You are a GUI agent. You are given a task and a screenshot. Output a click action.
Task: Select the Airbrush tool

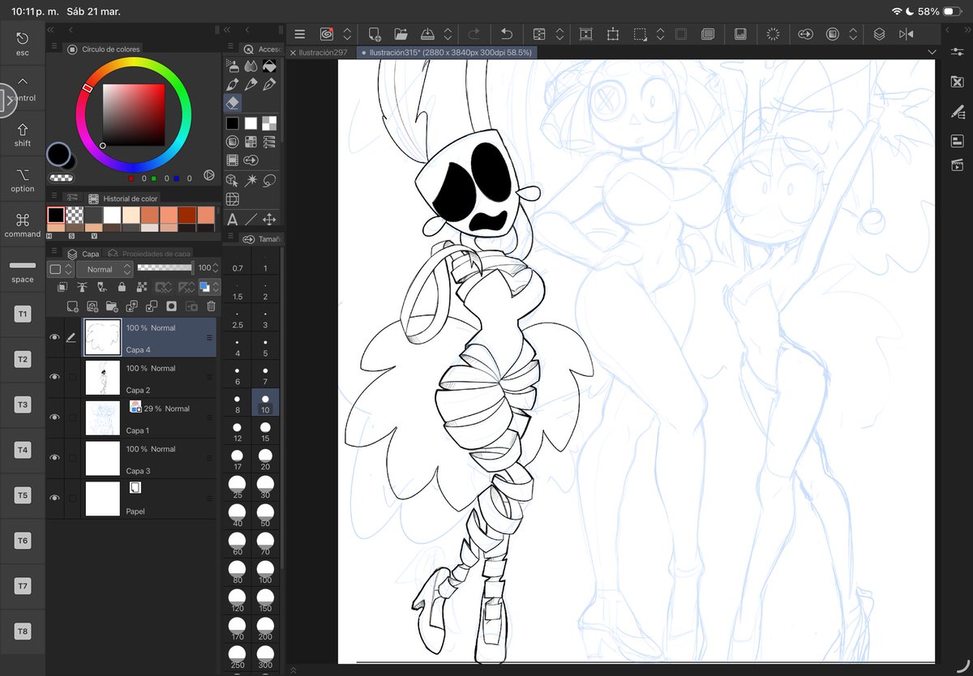(x=233, y=66)
